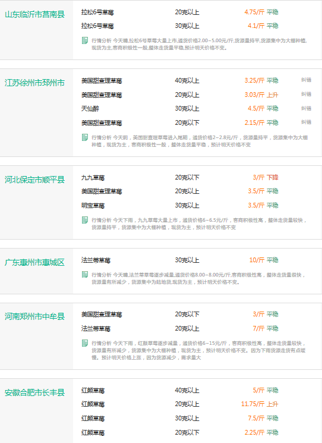The height and width of the screenshot is (443, 322).
Task: Click the 3/斤 下降 price label
Action: click(266, 177)
